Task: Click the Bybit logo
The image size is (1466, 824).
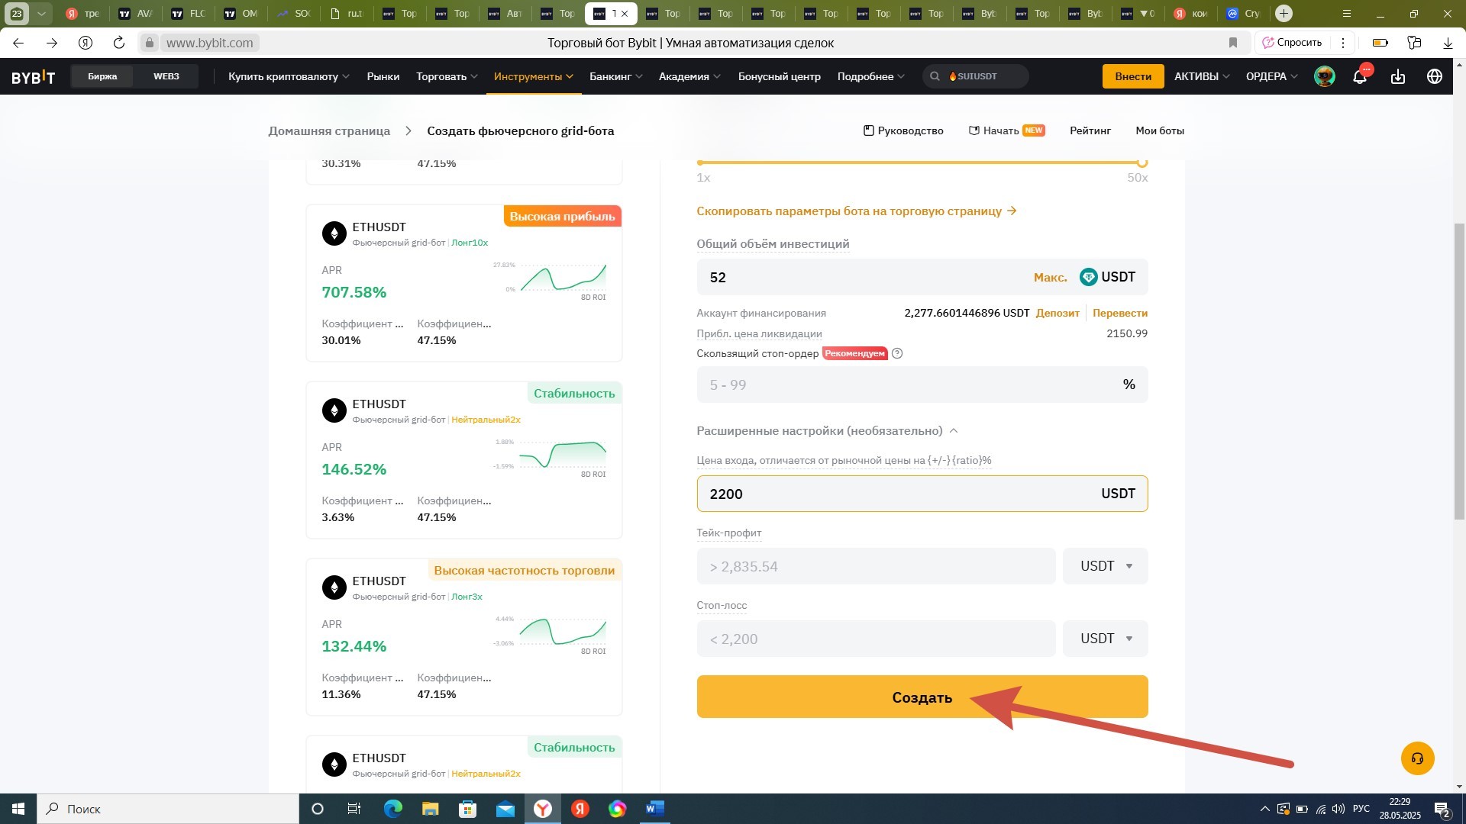Action: point(33,76)
